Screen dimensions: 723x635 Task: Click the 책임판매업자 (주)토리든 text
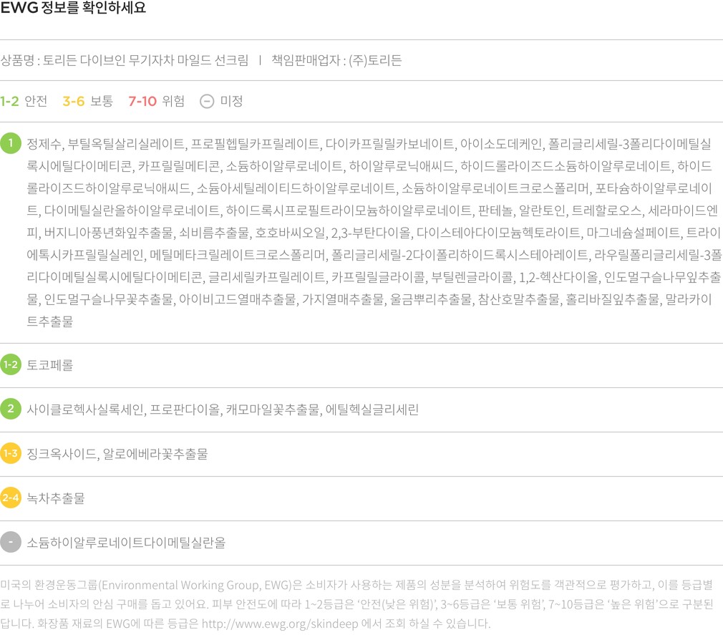(x=336, y=60)
